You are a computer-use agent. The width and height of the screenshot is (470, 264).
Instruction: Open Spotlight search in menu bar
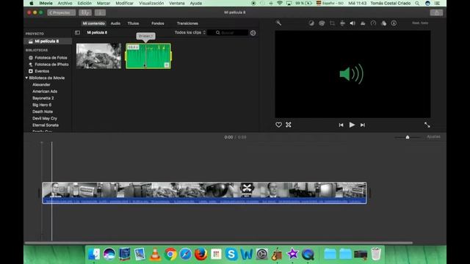coord(417,3)
